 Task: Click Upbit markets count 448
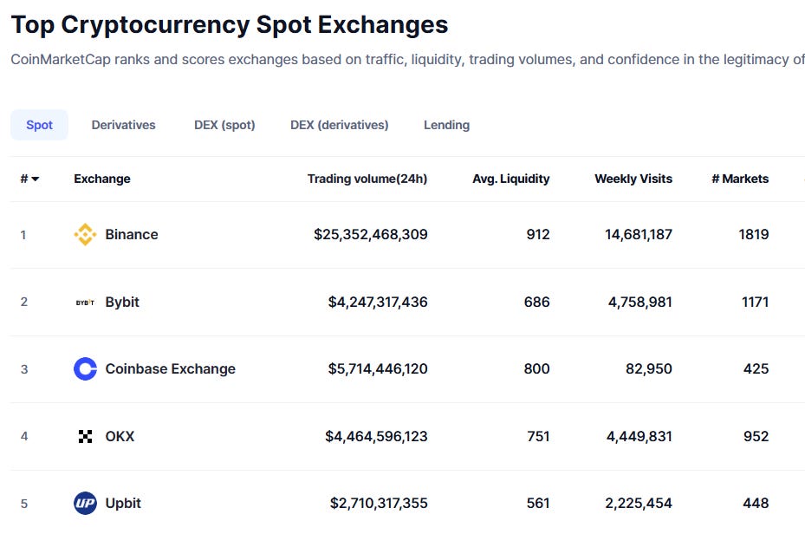pyautogui.click(x=756, y=503)
